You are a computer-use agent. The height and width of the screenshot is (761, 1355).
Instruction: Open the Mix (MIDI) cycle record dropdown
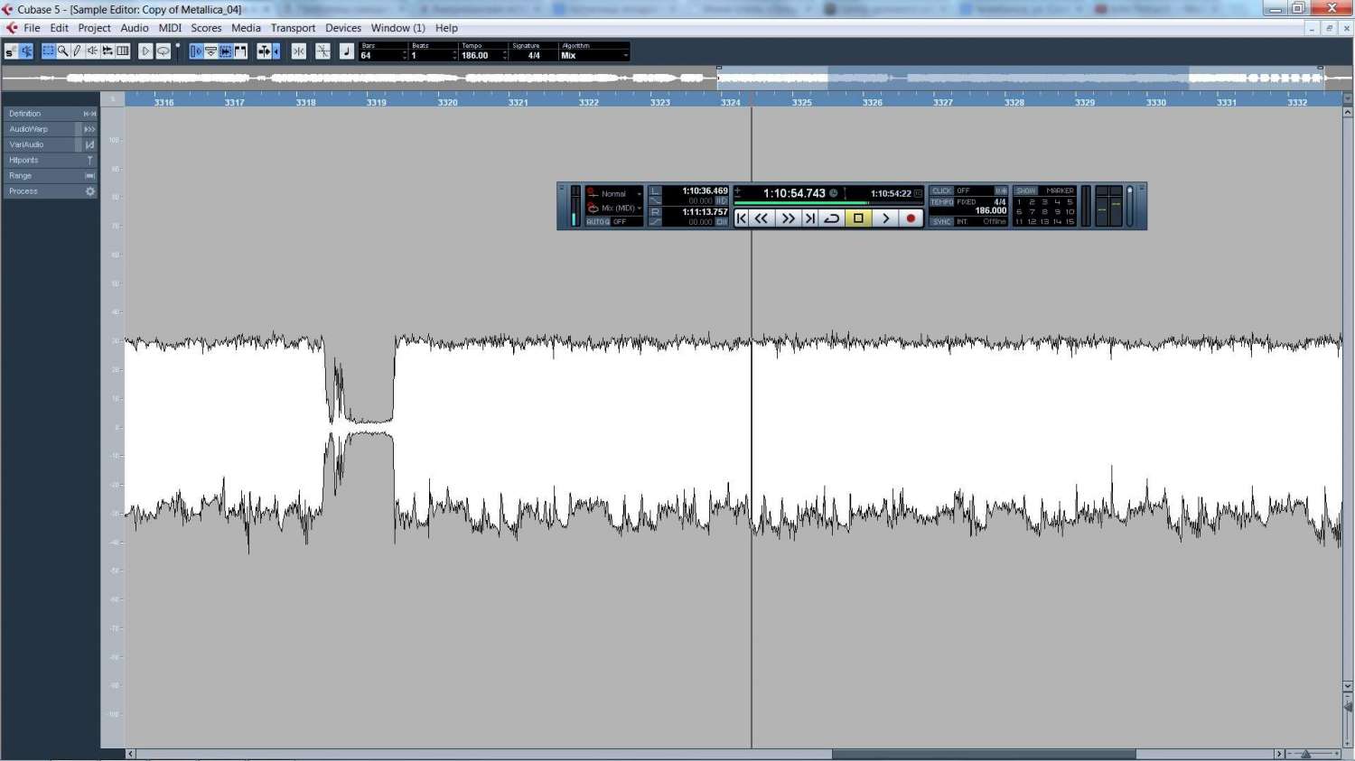coord(614,209)
